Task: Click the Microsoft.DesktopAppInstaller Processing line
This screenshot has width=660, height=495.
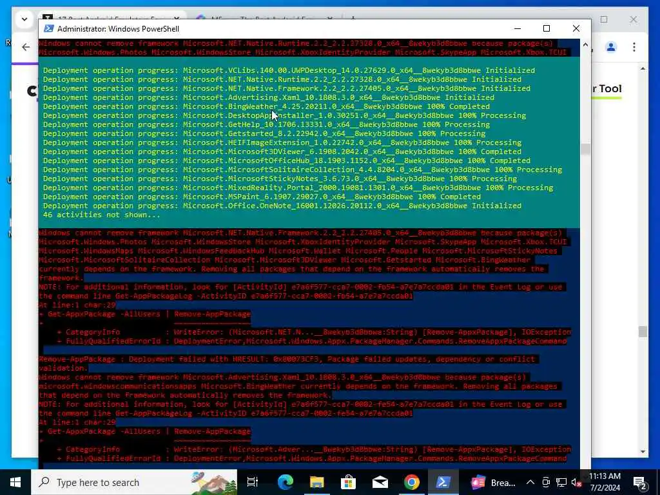Action: [284, 115]
